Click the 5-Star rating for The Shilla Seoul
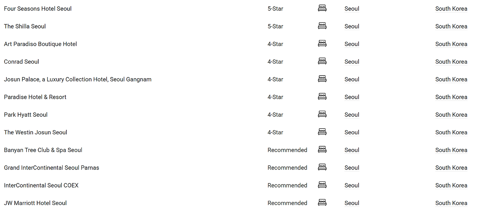The image size is (480, 214). point(275,26)
